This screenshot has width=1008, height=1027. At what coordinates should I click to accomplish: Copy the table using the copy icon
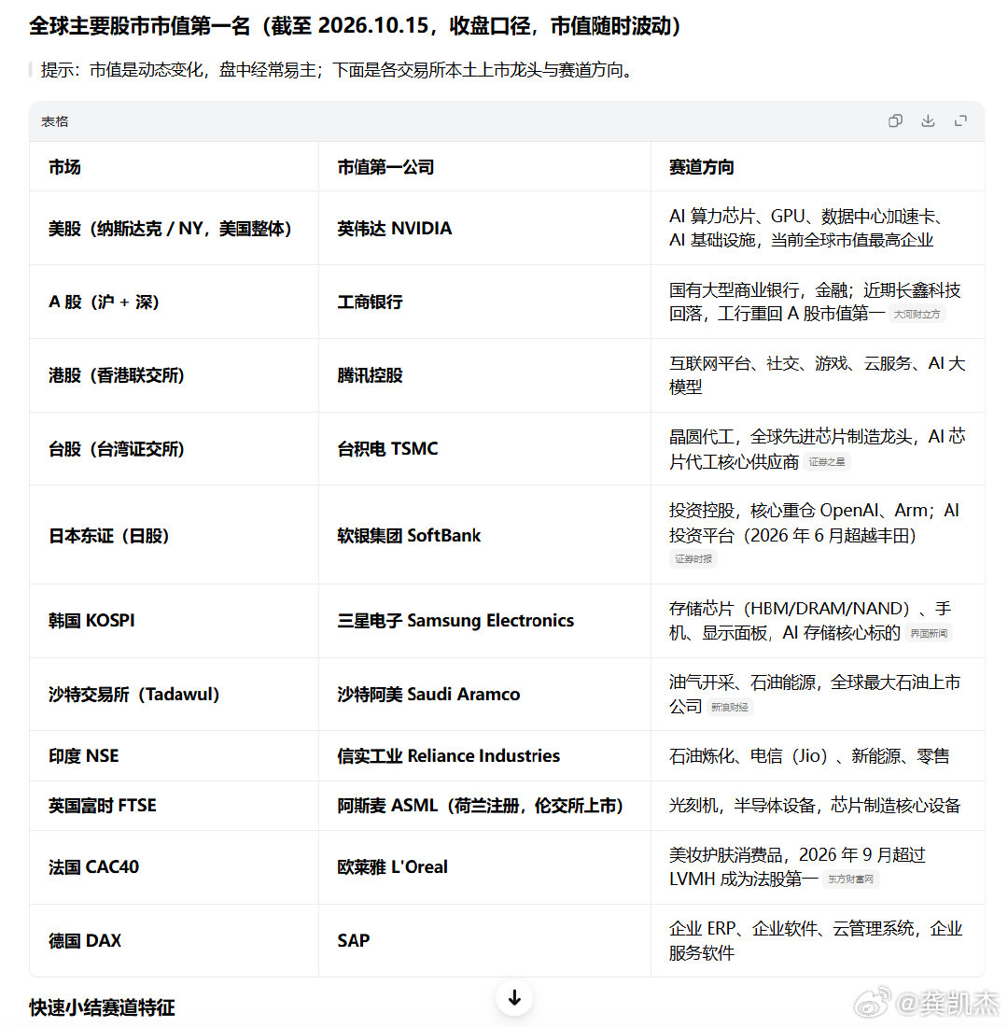(x=895, y=120)
